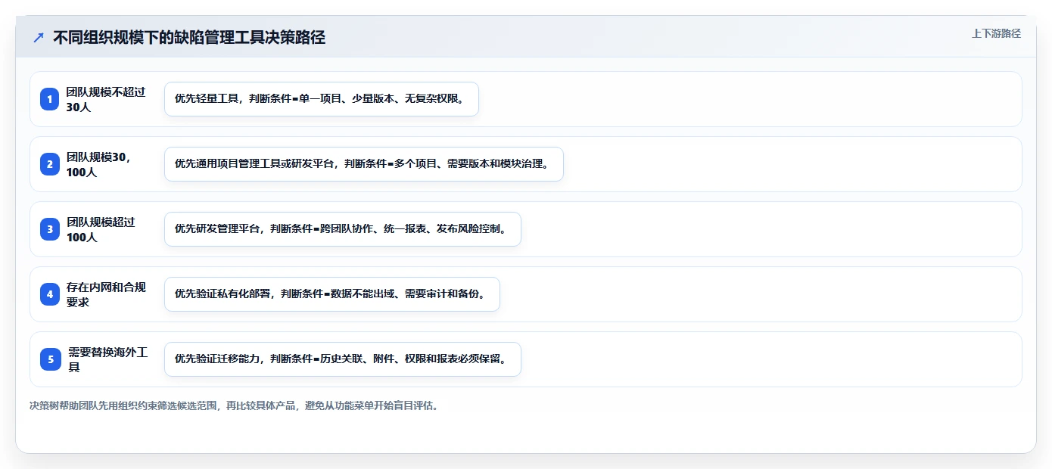This screenshot has height=469, width=1052.
Task: Click the 存在内网和合规要求 label
Action: pos(106,294)
